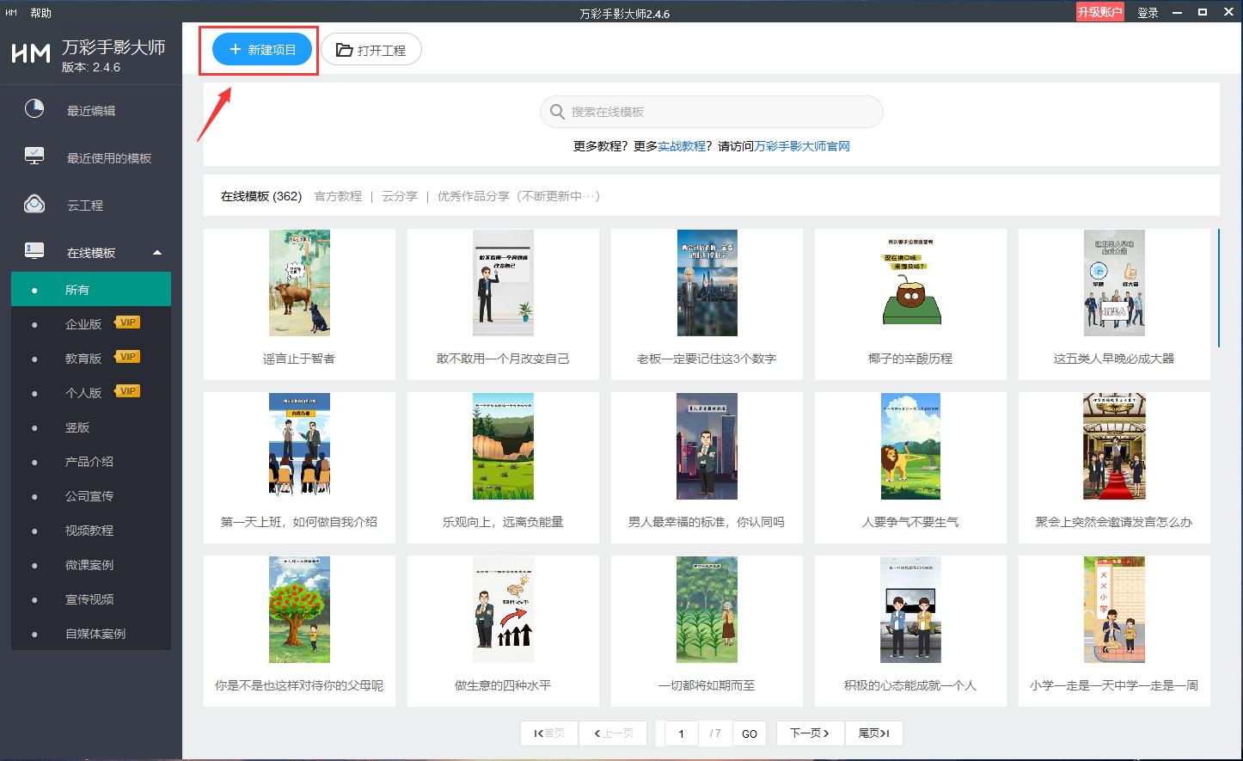Collapse the 在线模板 section arrow
Viewport: 1243px width, 761px height.
click(157, 253)
